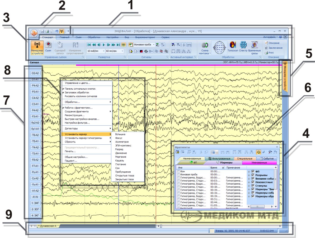Click the horizontal scrollbar thumb in Фрагменты tree
Image resolution: width=315 pixels, height=238 pixels.
(x=257, y=207)
